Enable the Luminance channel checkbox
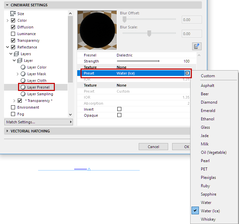Screen dimensions: 239x224 pyautogui.click(x=13, y=34)
